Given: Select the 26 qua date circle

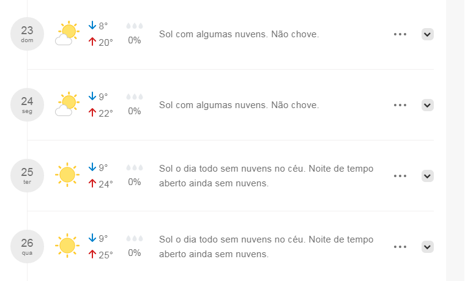Looking at the screenshot, I should point(28,246).
